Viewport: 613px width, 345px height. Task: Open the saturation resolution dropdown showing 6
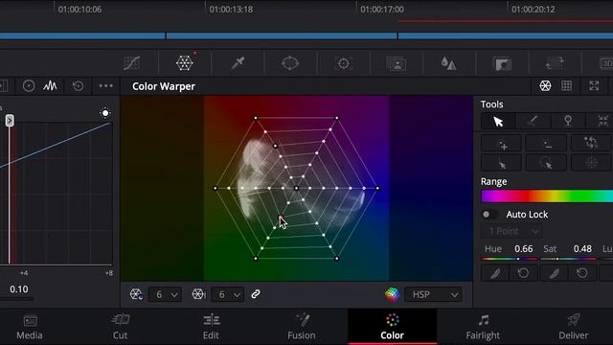coord(228,294)
